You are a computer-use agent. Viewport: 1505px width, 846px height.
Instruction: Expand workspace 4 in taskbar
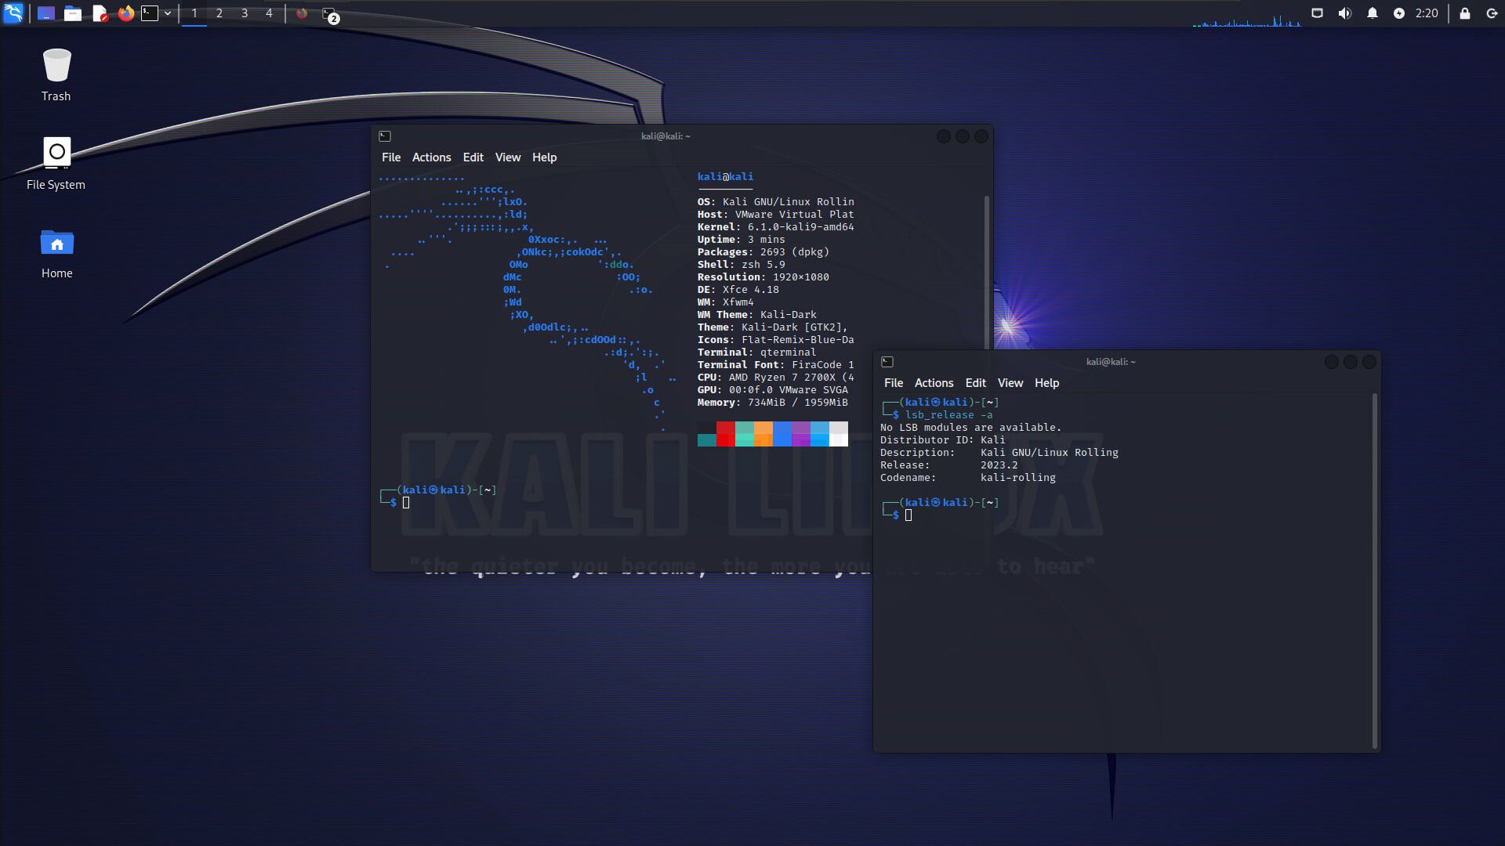(x=270, y=13)
